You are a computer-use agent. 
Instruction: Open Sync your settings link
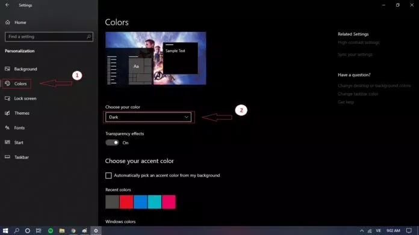[355, 55]
